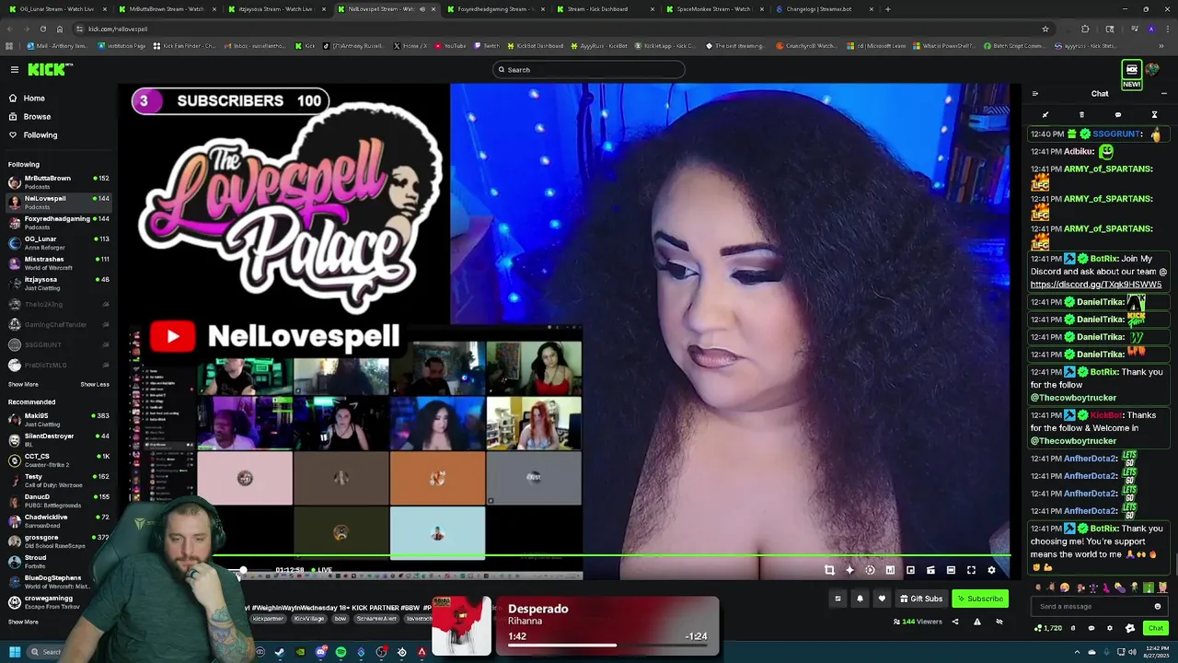The height and width of the screenshot is (663, 1178).
Task: Click the taskbar volume speaker icon
Action: (1130, 652)
